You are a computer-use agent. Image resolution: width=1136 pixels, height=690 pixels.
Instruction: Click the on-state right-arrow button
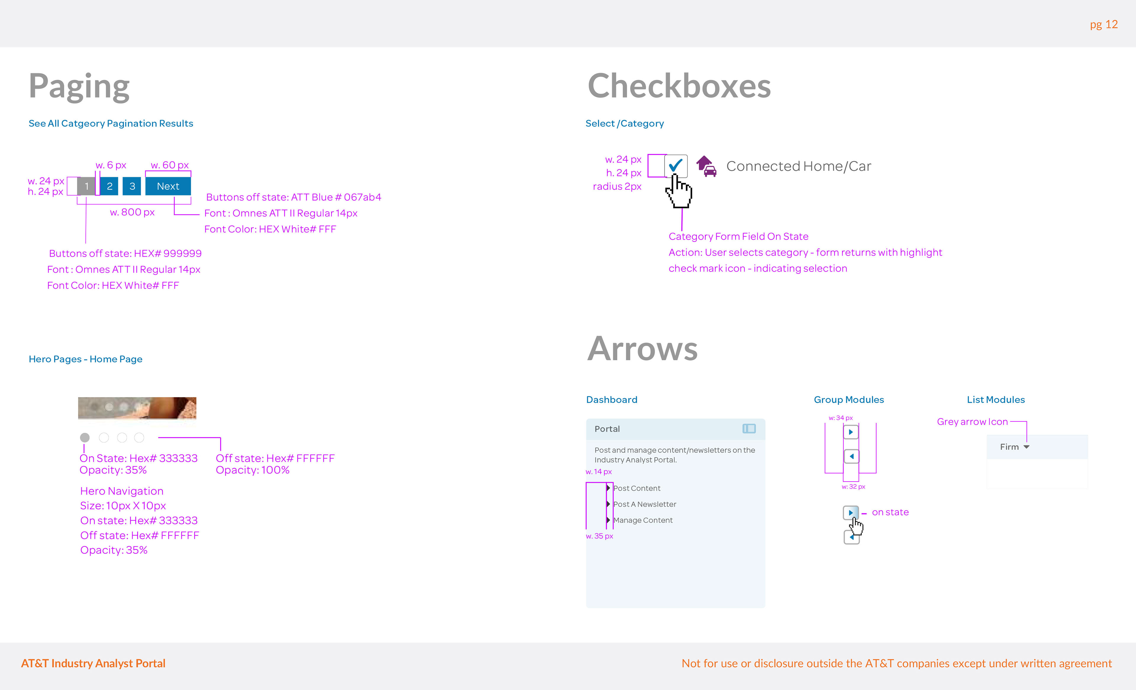coord(850,512)
